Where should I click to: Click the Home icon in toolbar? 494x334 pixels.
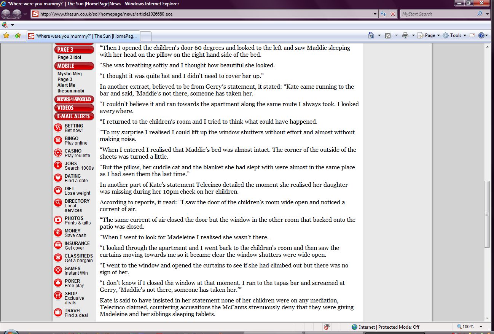pyautogui.click(x=371, y=35)
